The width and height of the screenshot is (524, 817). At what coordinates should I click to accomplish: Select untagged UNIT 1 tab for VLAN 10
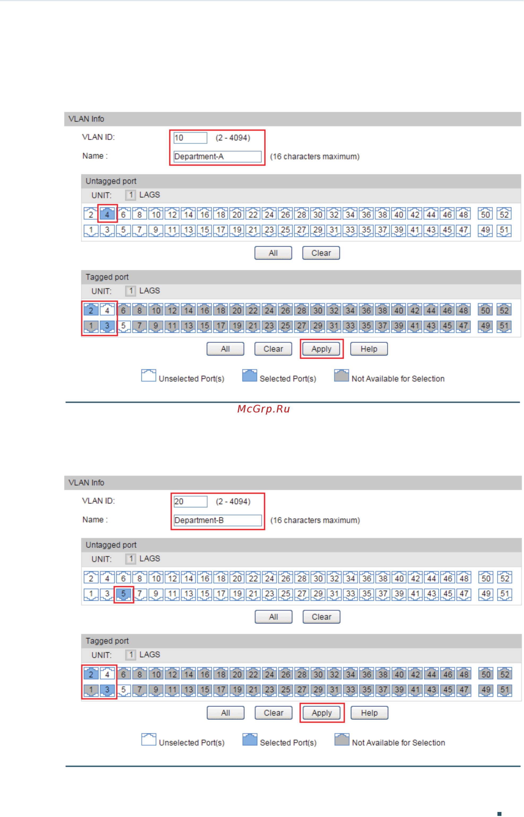click(x=131, y=195)
